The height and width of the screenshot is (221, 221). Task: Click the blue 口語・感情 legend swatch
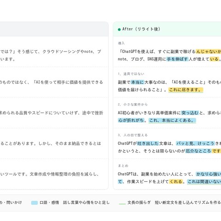[x=34, y=203]
